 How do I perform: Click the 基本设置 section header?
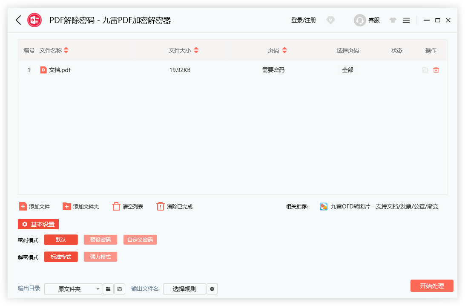click(38, 224)
